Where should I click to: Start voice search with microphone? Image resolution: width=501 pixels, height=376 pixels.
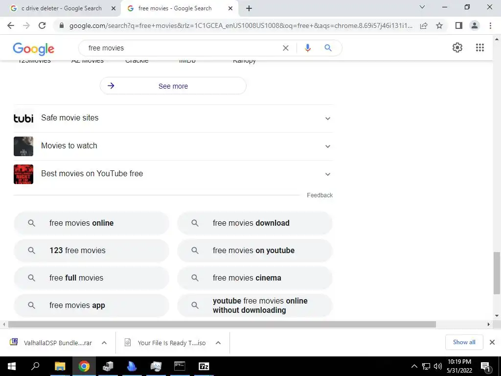[x=308, y=48]
